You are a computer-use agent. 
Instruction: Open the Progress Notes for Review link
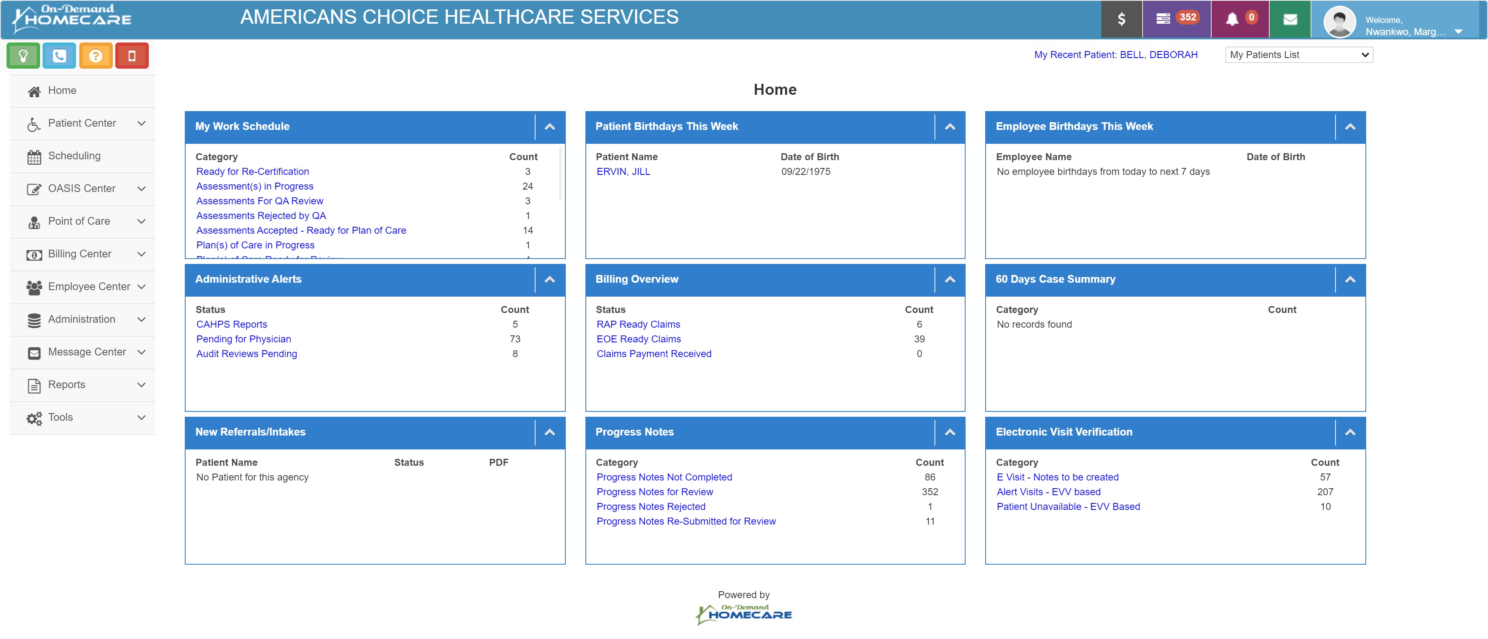pyautogui.click(x=654, y=492)
